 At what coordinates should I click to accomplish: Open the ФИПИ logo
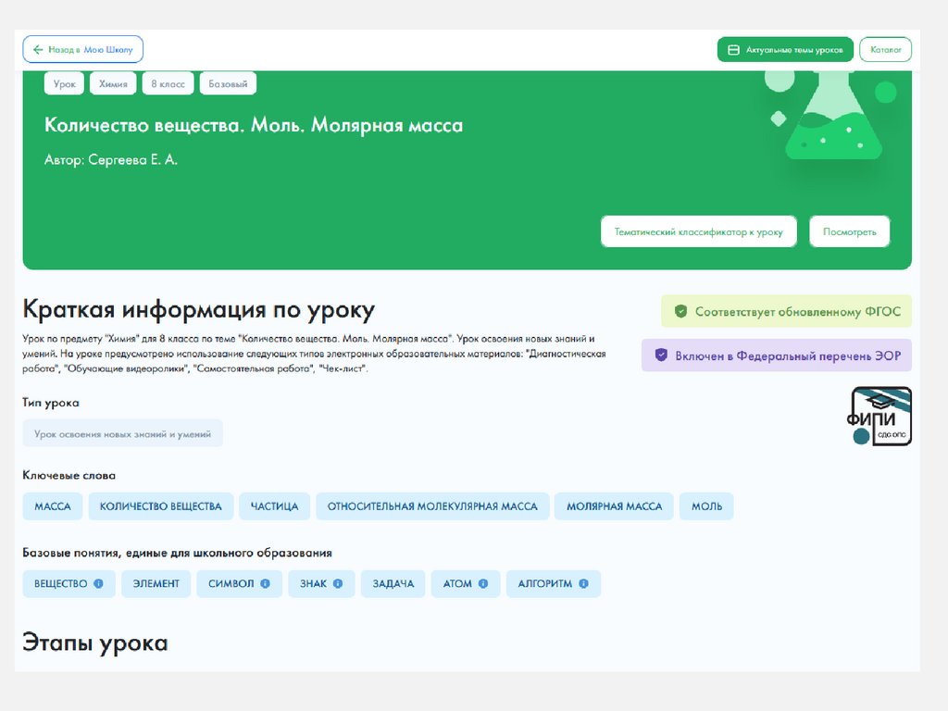(879, 416)
